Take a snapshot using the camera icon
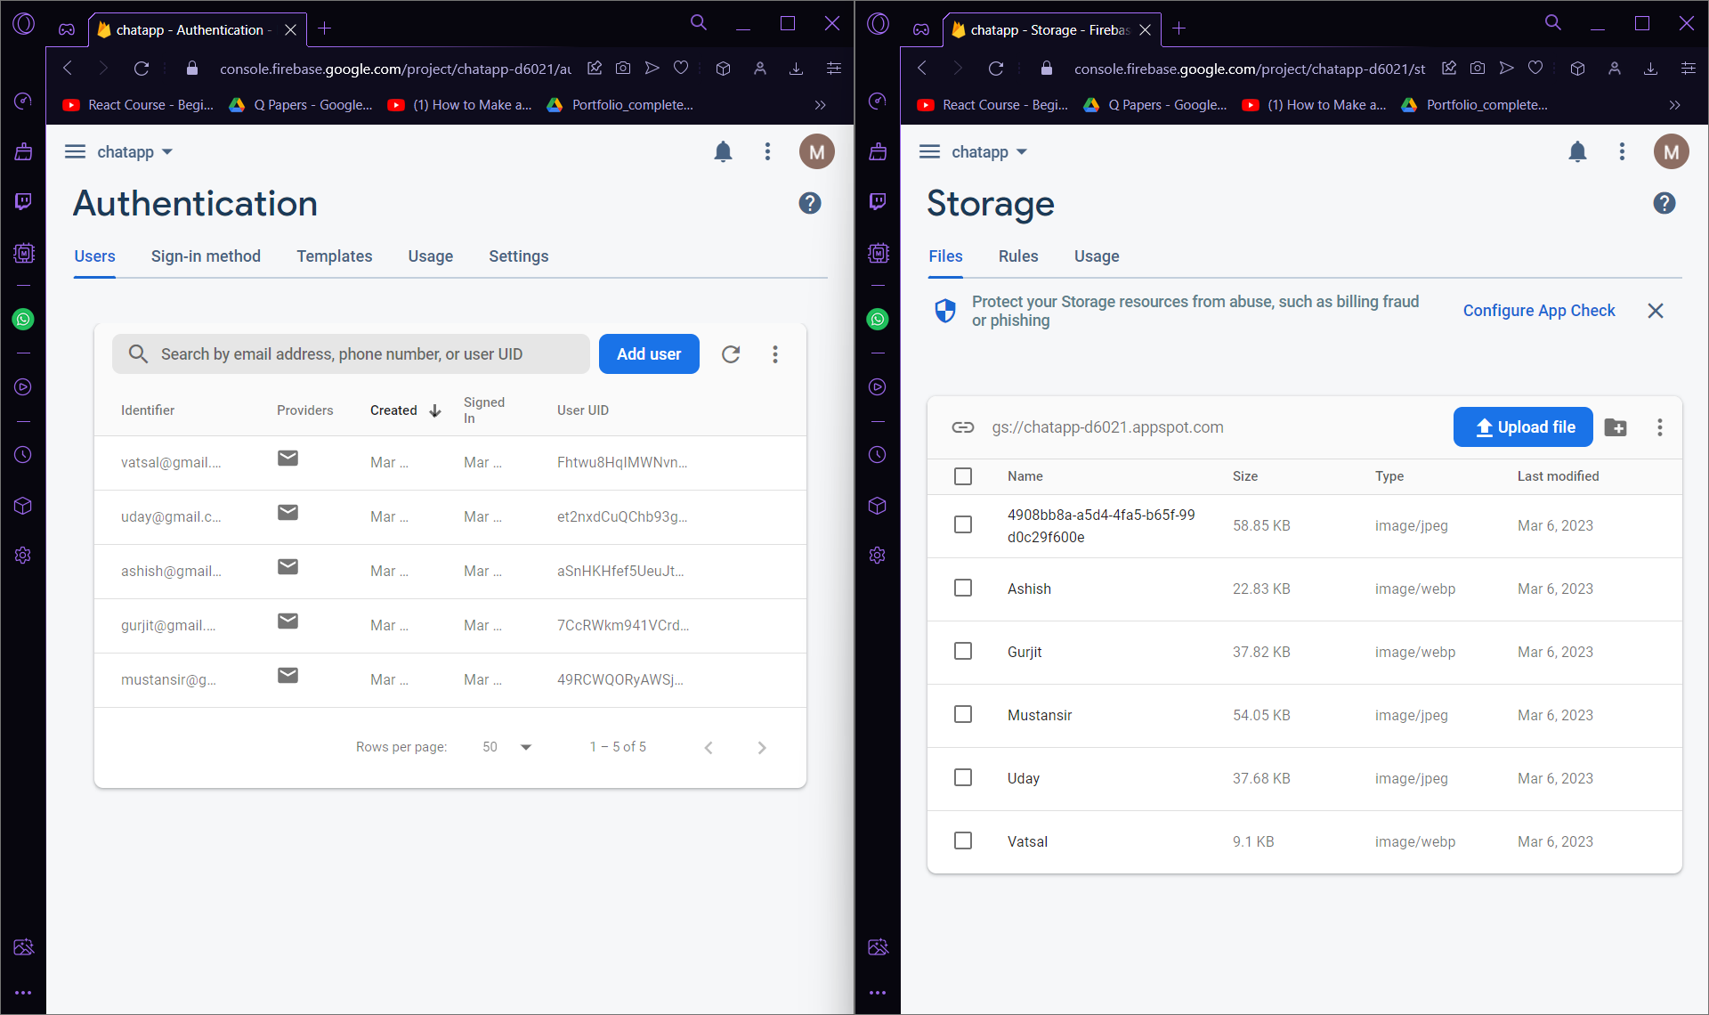The image size is (1709, 1015). point(623,68)
